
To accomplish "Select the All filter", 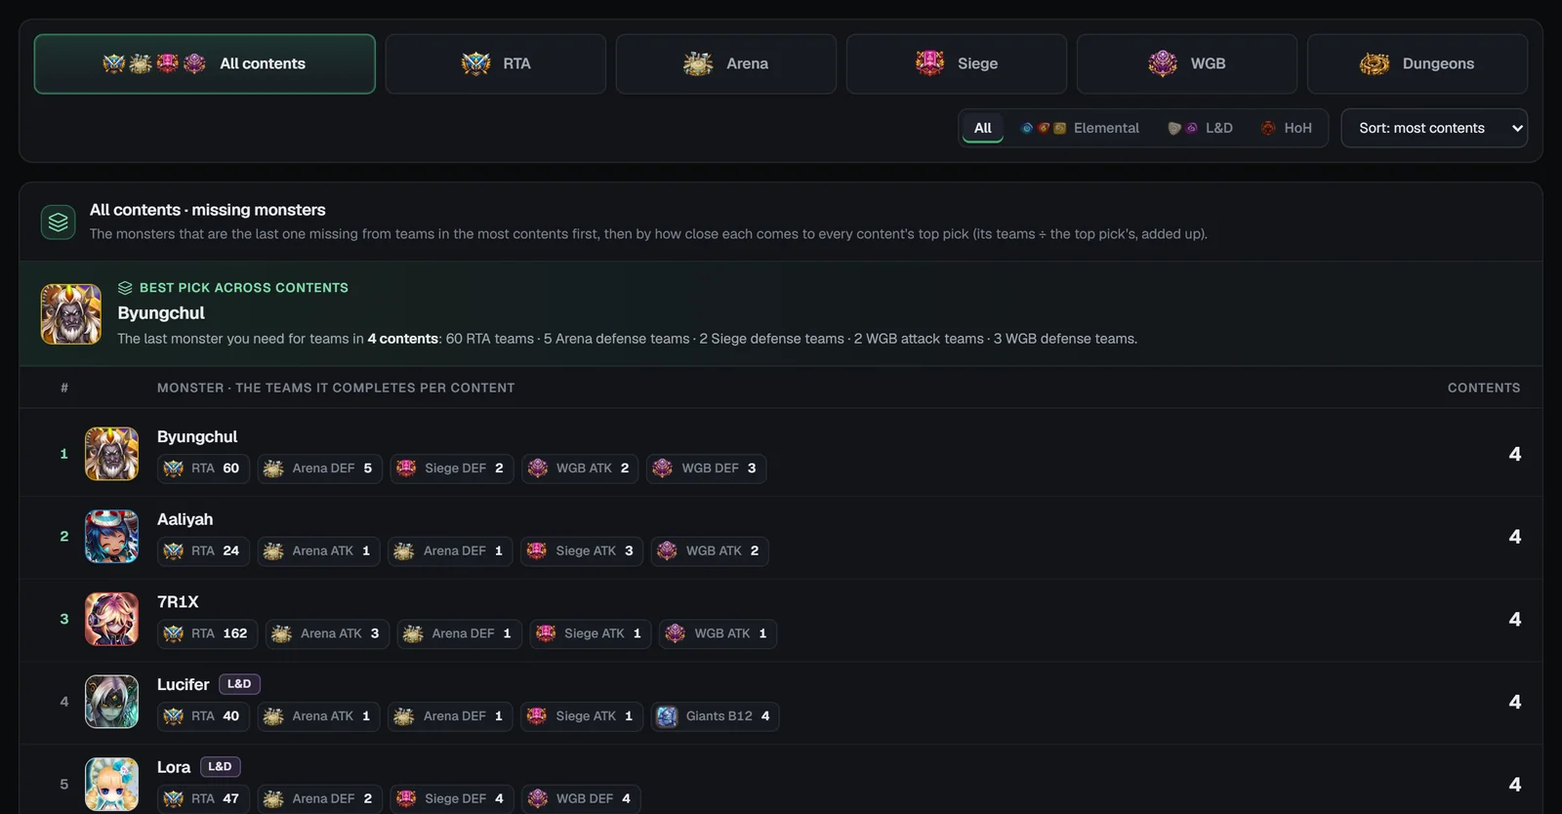I will click(982, 128).
